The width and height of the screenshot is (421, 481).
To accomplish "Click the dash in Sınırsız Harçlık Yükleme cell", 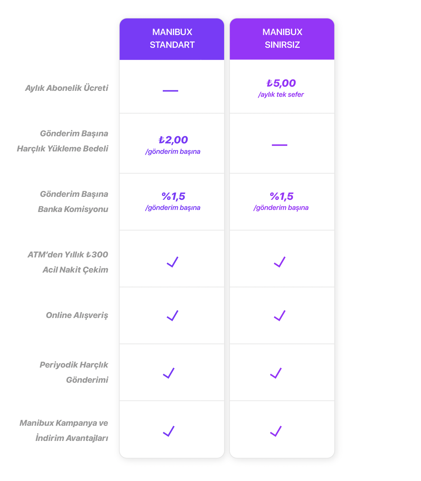I will pyautogui.click(x=280, y=145).
